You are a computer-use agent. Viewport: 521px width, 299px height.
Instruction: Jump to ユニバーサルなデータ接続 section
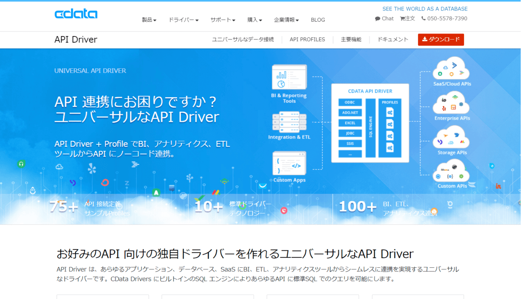(243, 40)
